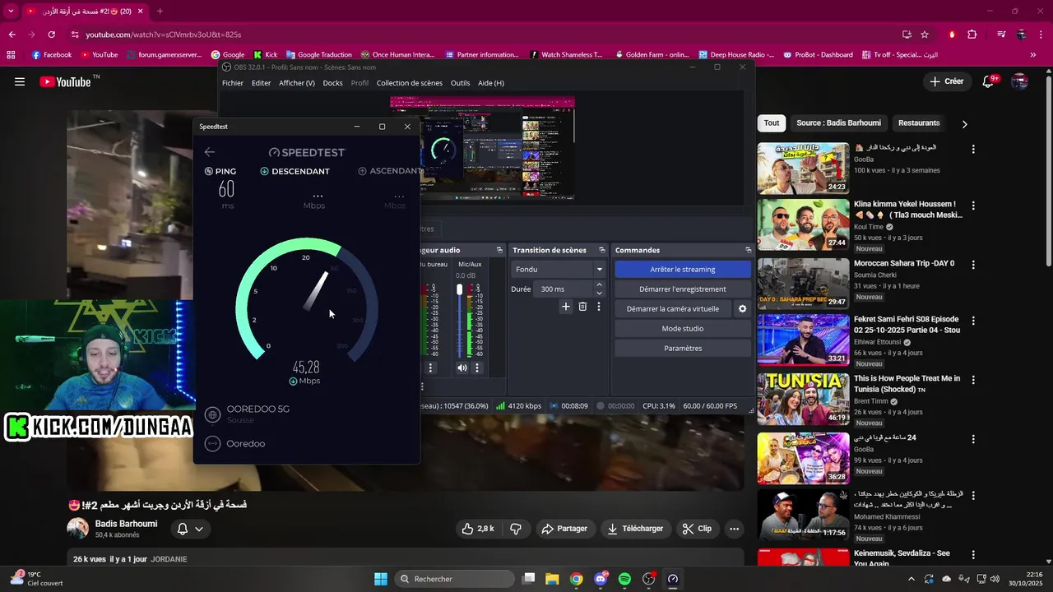Open the Aide (H) menu in OBS
This screenshot has width=1053, height=592.
point(491,83)
